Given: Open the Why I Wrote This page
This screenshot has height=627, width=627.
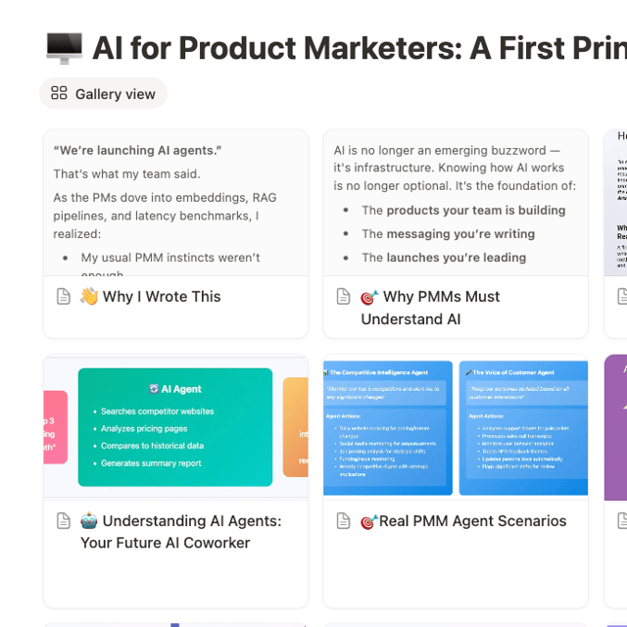Looking at the screenshot, I should (162, 297).
